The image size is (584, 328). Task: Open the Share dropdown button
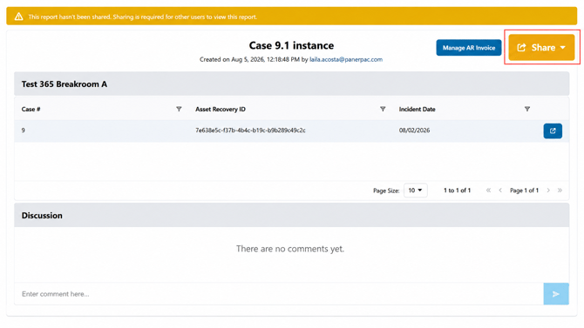[541, 47]
